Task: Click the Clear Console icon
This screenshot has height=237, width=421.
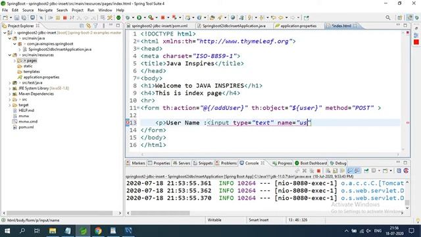Action: tap(328, 171)
